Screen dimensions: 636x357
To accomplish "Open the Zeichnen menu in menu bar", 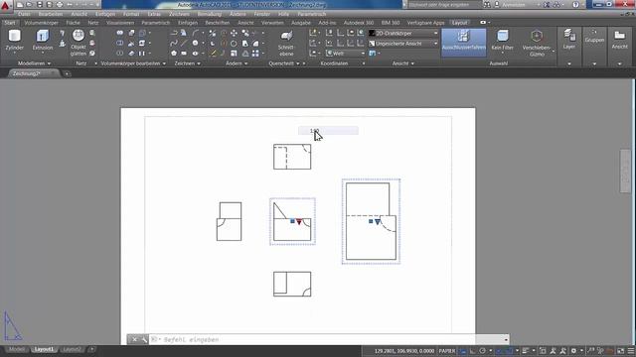I will click(179, 14).
